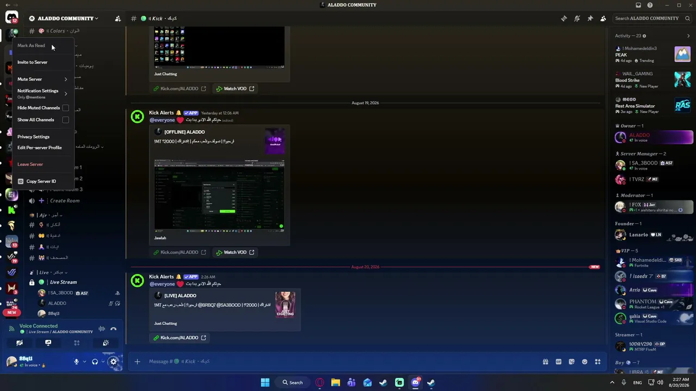Open the Soundboard
696x391 pixels.
coord(105,343)
